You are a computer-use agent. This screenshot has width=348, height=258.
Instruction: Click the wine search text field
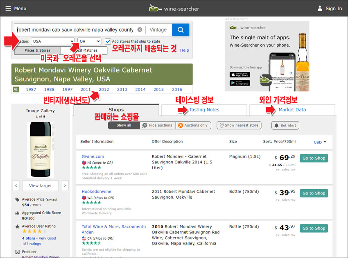click(x=75, y=30)
